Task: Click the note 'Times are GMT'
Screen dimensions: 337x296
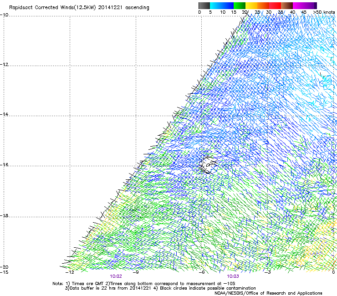Action: point(87,284)
